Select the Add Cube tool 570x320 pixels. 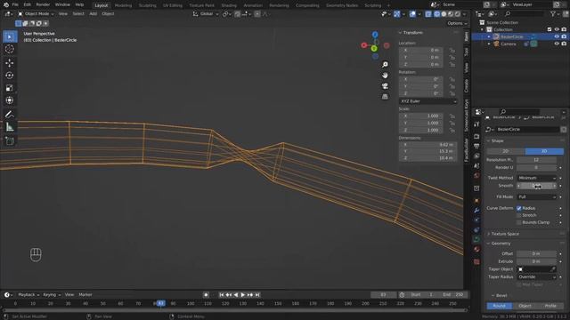coord(10,141)
